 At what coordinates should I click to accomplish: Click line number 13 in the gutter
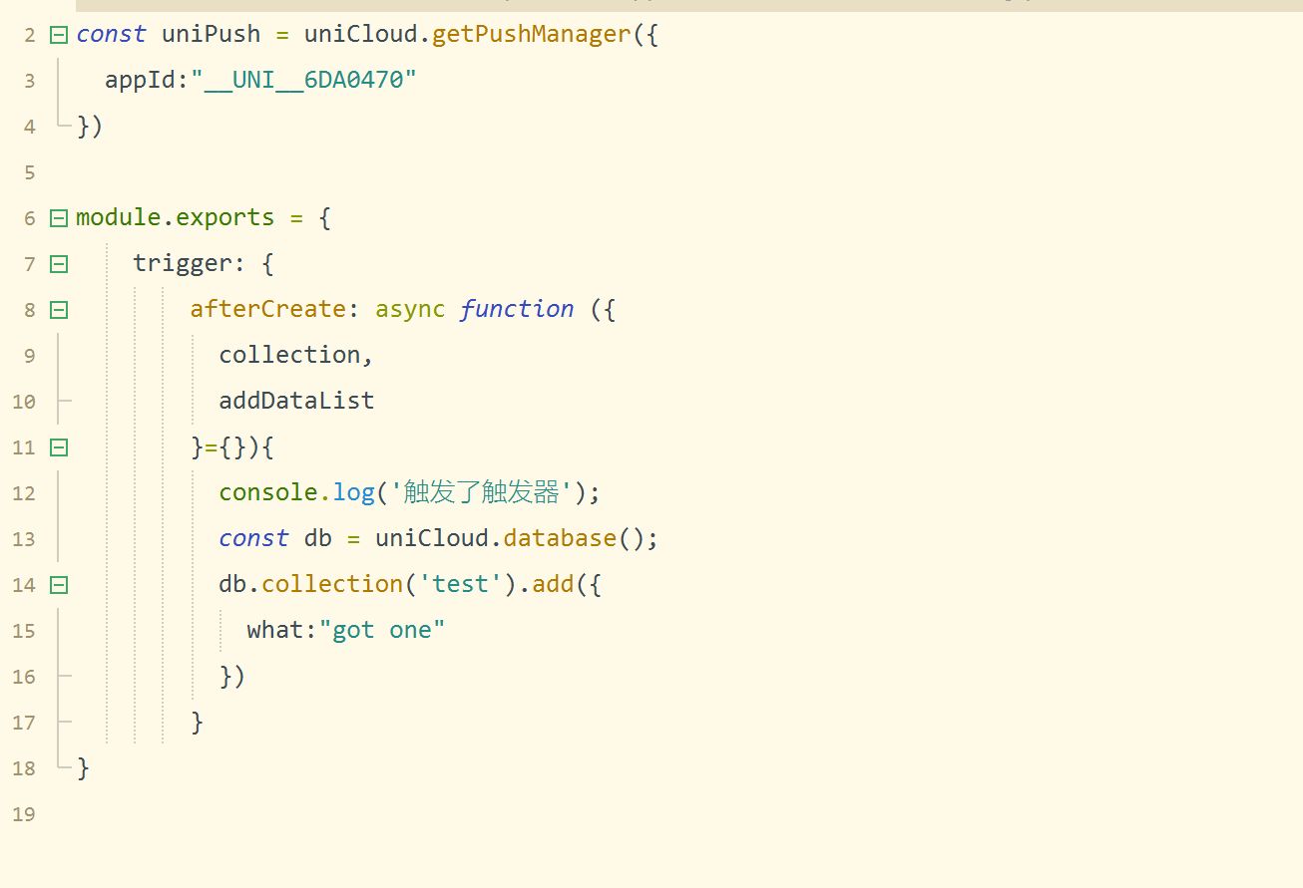[24, 539]
